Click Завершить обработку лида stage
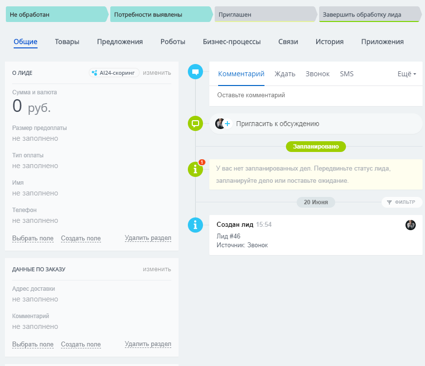The height and width of the screenshot is (366, 425). click(370, 14)
